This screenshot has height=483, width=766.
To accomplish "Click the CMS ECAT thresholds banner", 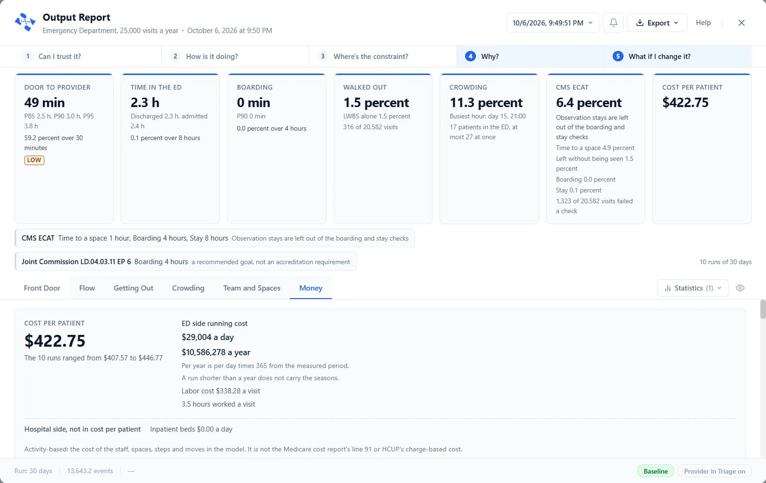I will [215, 238].
